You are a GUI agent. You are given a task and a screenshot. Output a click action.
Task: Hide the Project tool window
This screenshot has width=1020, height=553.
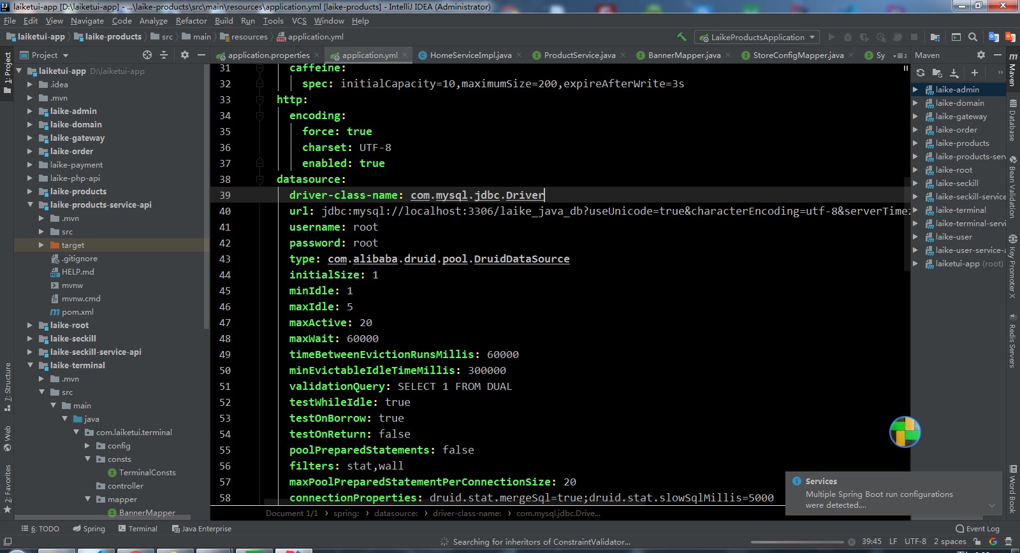[x=201, y=55]
